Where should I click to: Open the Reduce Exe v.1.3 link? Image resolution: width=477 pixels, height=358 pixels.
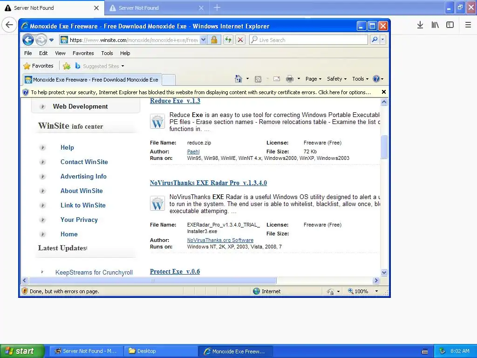point(175,101)
